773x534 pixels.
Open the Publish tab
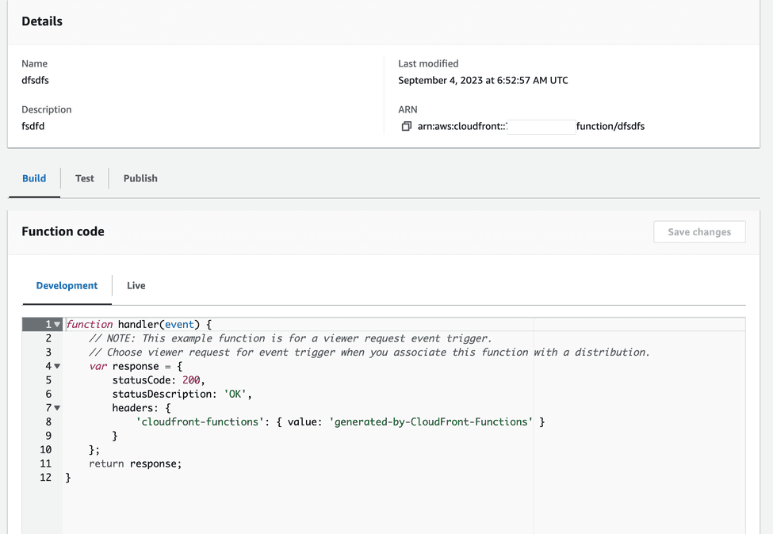(140, 178)
